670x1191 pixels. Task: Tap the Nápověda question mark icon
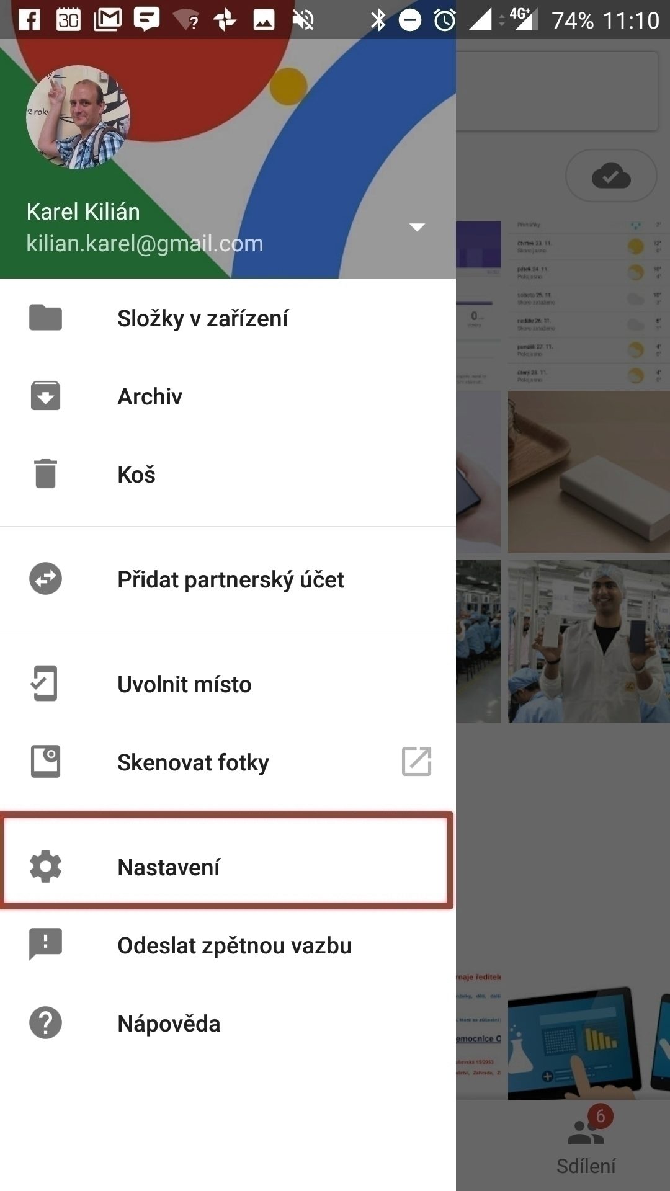coord(45,1023)
